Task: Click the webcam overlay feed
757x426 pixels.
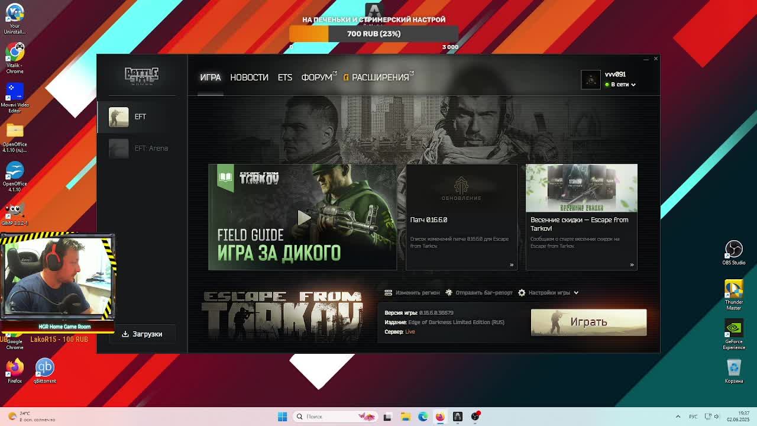Action: (x=57, y=277)
